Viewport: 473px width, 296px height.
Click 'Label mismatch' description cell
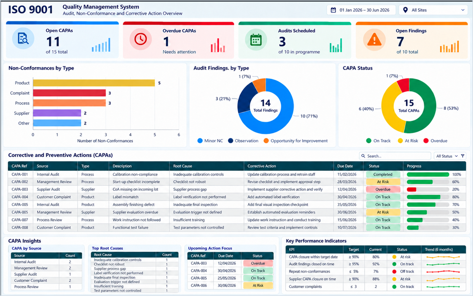pos(126,197)
